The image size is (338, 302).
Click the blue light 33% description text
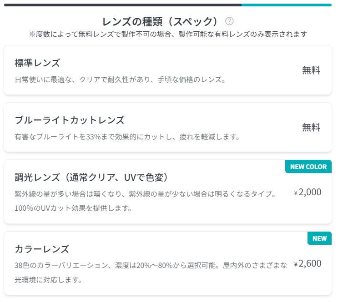click(x=127, y=137)
